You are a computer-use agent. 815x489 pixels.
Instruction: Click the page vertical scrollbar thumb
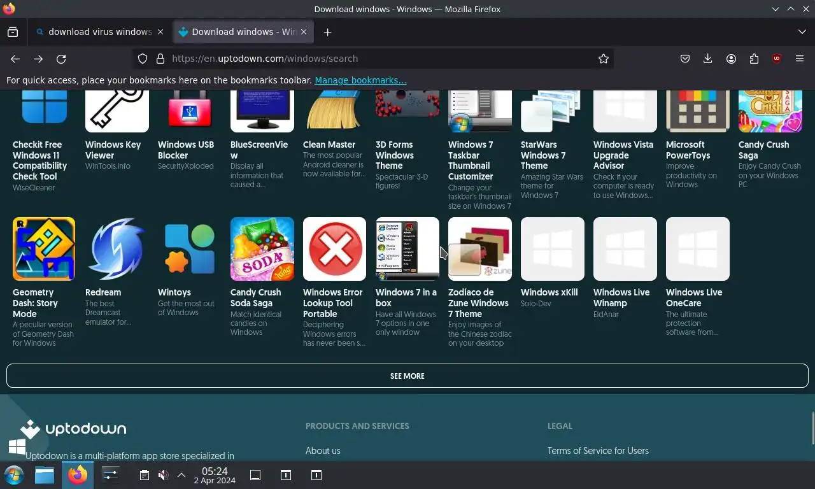click(812, 429)
